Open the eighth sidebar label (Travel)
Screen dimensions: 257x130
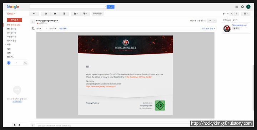(9, 53)
